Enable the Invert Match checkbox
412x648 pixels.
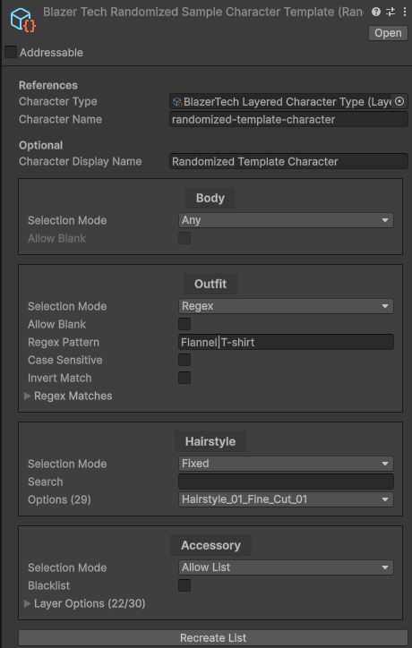pos(185,378)
